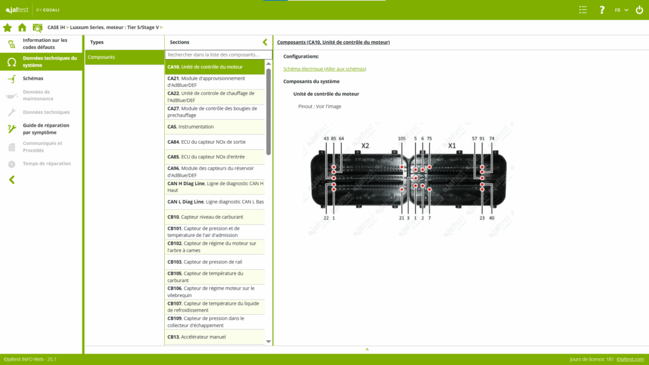
Task: Go to the home icon
Action: pos(22,27)
